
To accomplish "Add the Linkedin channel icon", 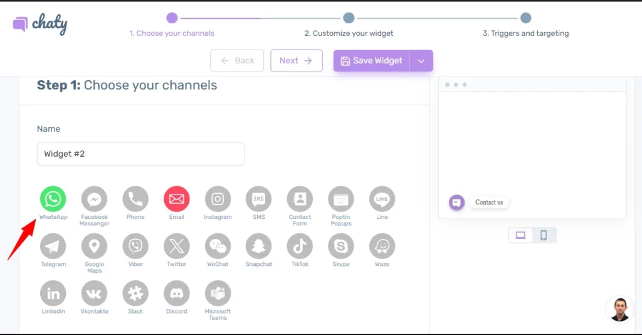I will 53,293.
